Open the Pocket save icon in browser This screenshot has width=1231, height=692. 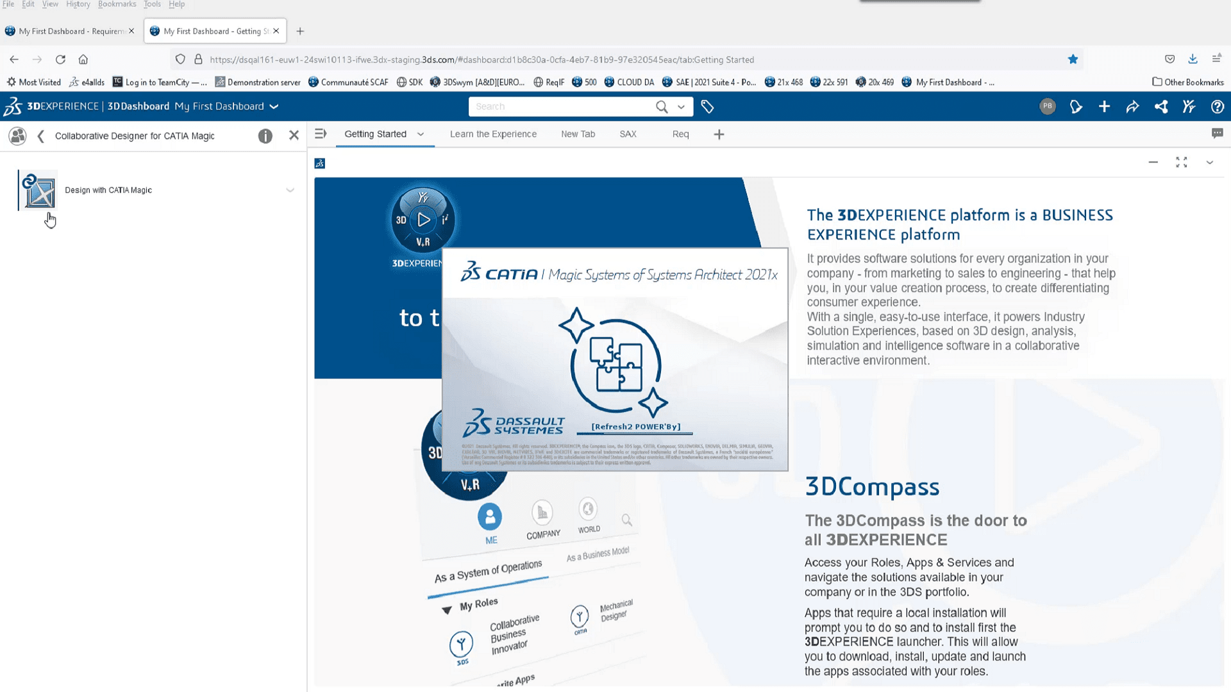(x=1169, y=59)
